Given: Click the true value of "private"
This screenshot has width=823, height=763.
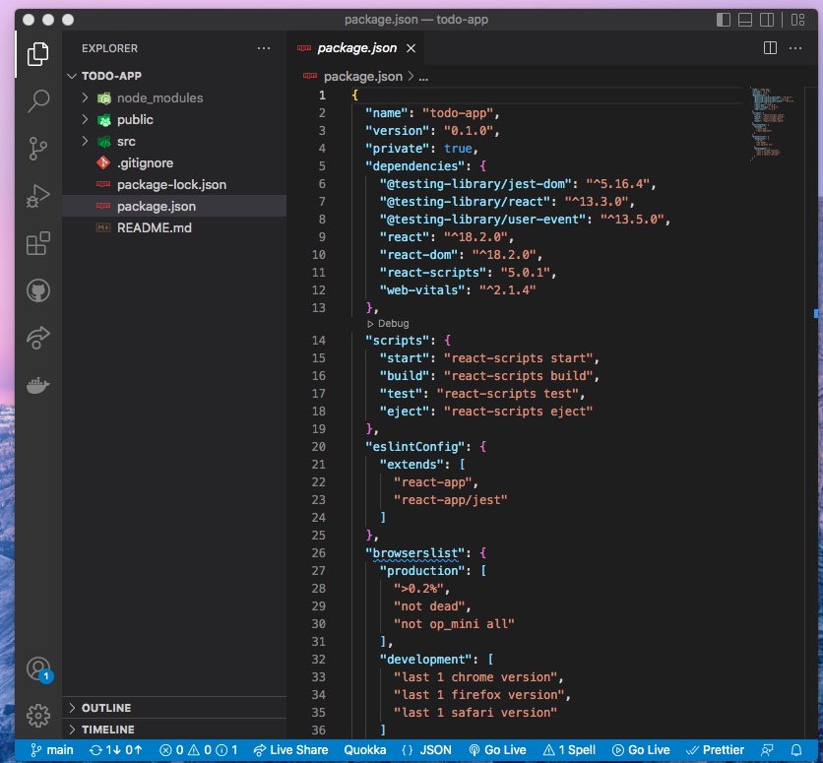Looking at the screenshot, I should (x=458, y=149).
